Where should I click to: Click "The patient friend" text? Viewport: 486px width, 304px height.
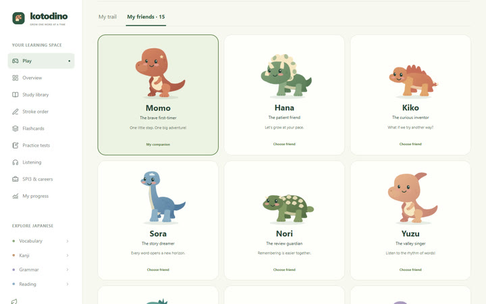click(284, 118)
